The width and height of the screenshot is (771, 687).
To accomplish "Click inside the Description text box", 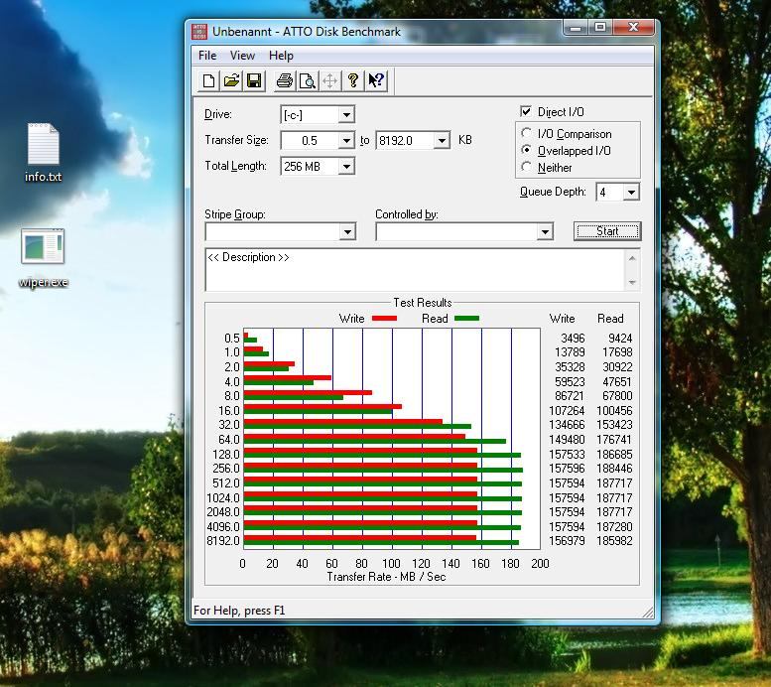I will point(415,270).
